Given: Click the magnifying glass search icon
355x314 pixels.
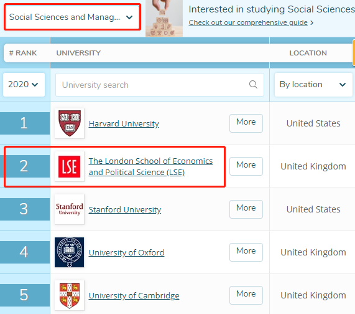Looking at the screenshot, I should pos(253,85).
